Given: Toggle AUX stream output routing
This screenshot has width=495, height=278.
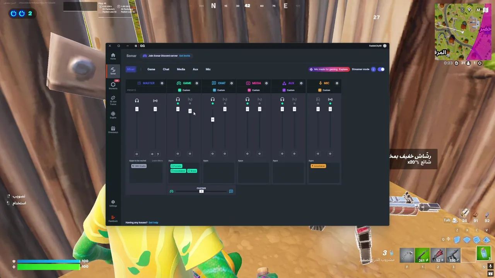Looking at the screenshot, I should pyautogui.click(x=294, y=100).
